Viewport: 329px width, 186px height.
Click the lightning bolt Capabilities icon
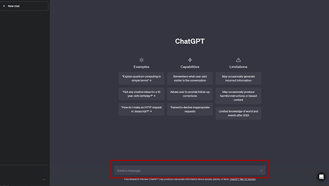(x=190, y=60)
